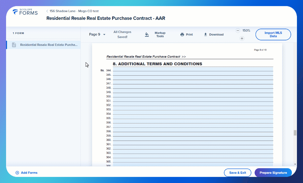Click the page title Residential Resale Real Estate Purchase Contract - AAR

(106, 19)
